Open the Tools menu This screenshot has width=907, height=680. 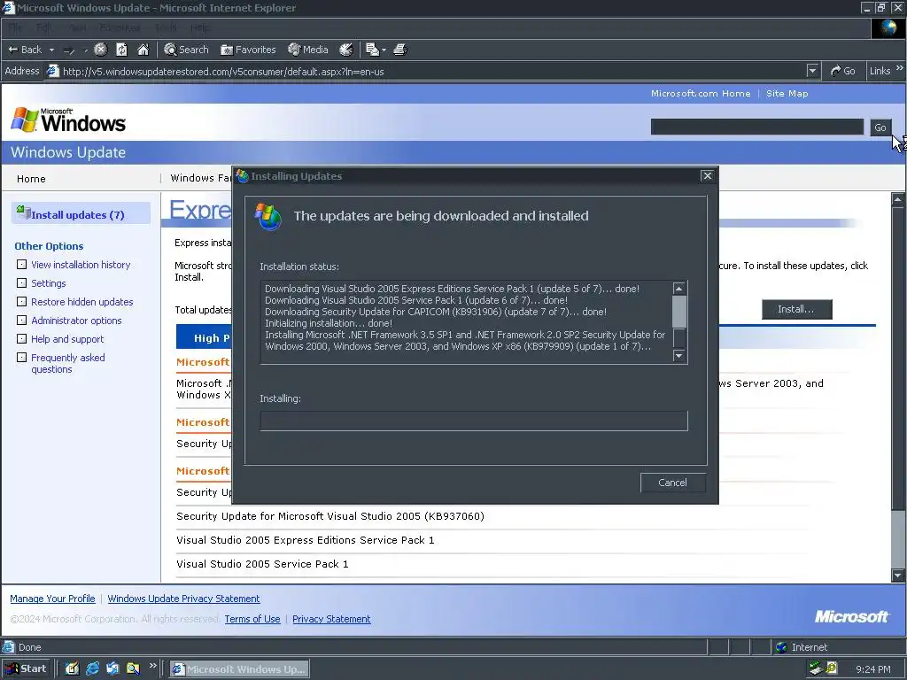pyautogui.click(x=166, y=27)
